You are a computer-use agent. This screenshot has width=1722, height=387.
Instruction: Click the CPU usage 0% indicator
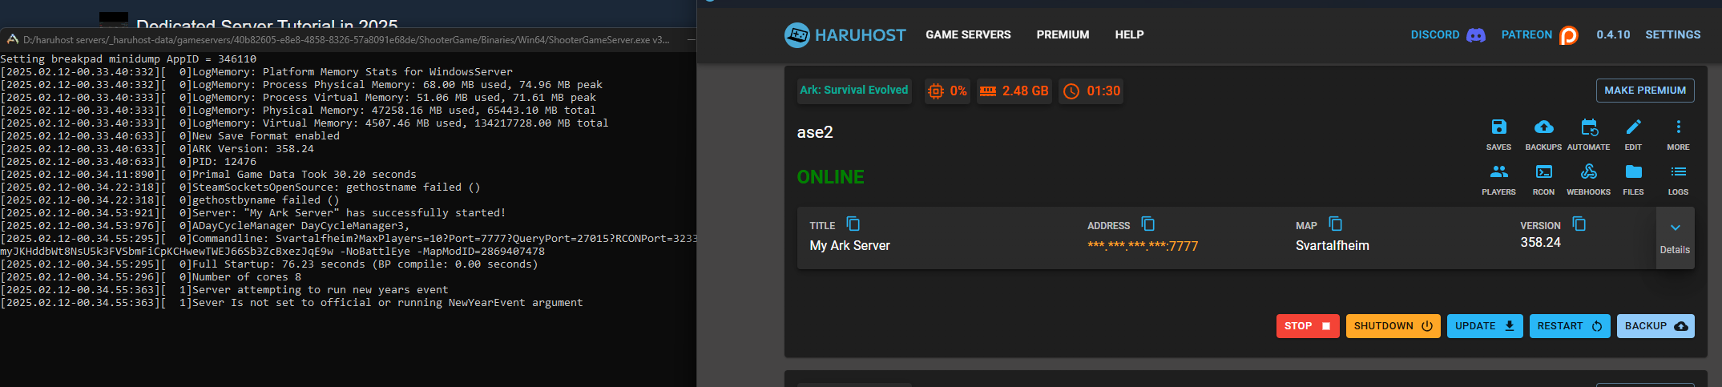click(x=947, y=91)
